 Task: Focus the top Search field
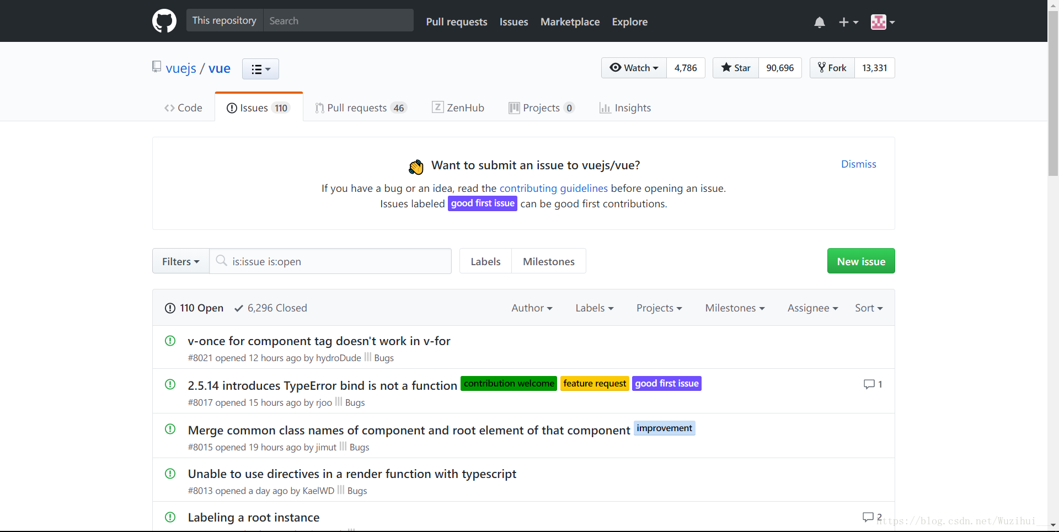339,20
